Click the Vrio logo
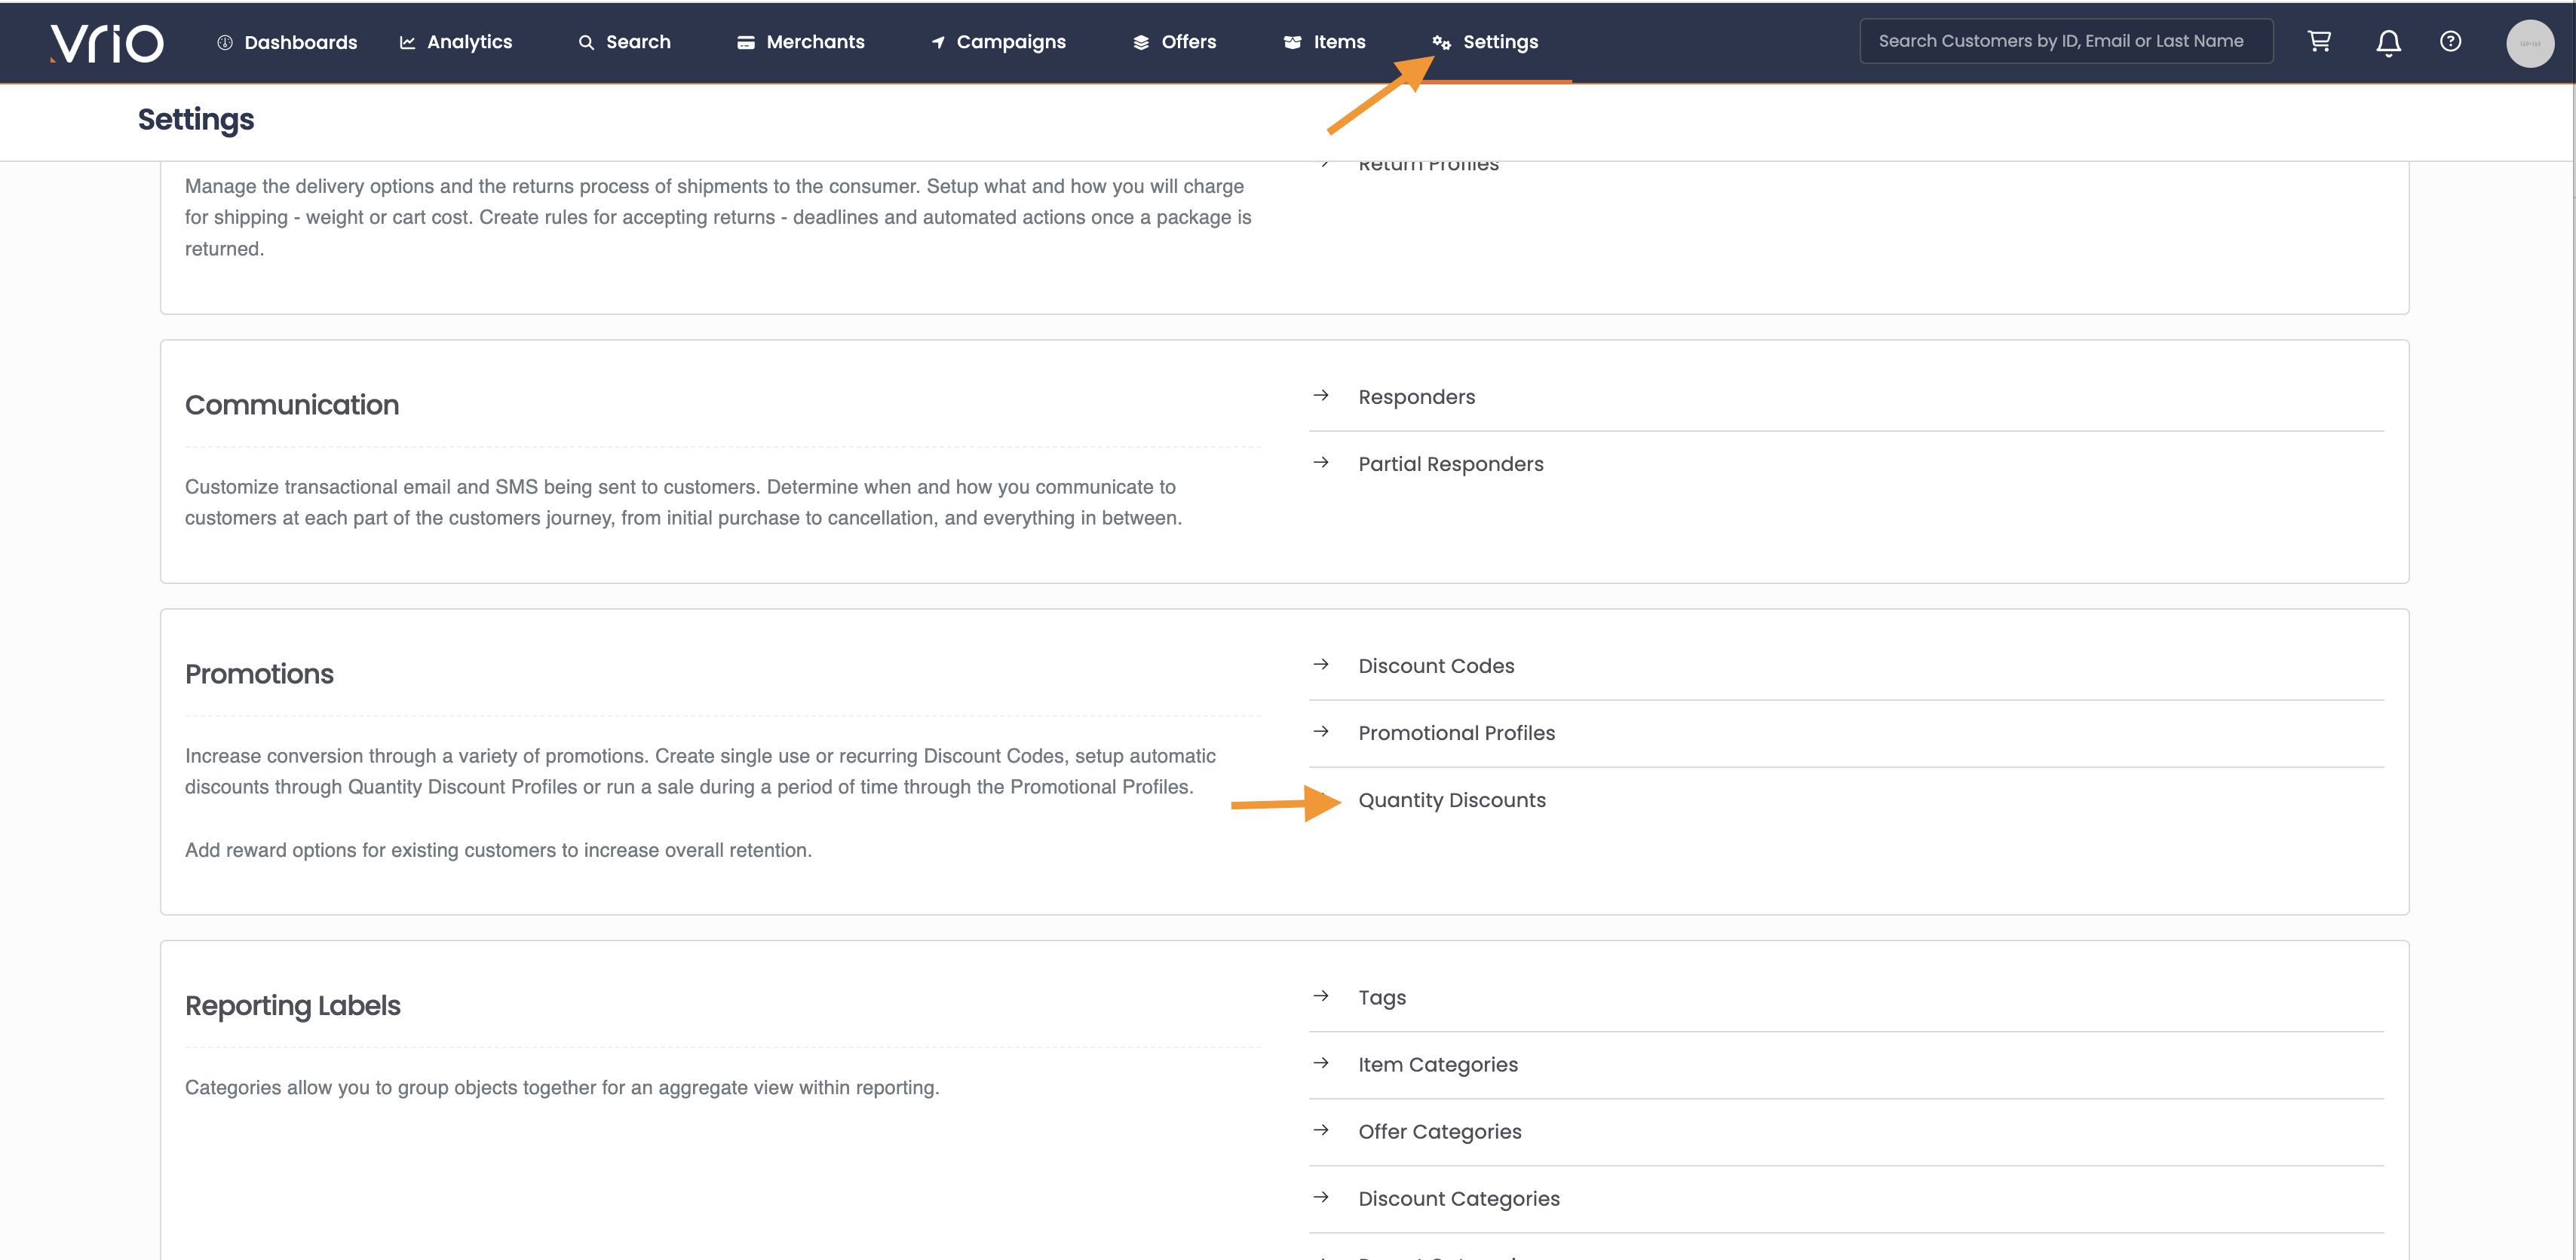Screen dimensions: 2576x1260 [107, 43]
